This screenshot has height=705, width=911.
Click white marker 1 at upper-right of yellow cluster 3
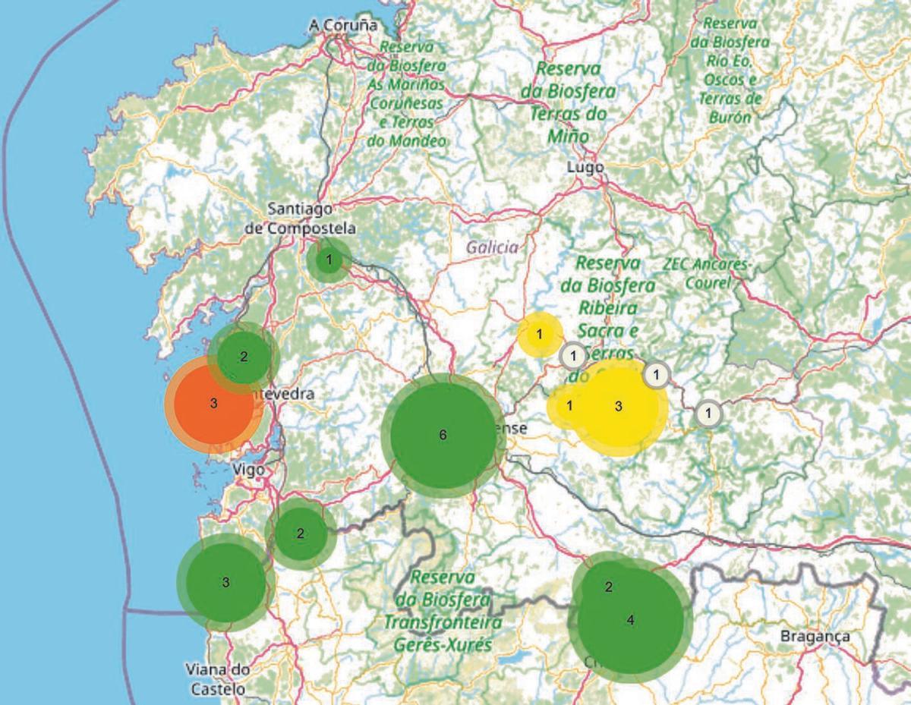(656, 373)
